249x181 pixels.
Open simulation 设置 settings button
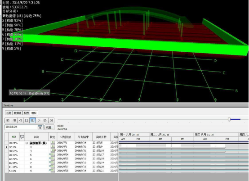pos(49,127)
